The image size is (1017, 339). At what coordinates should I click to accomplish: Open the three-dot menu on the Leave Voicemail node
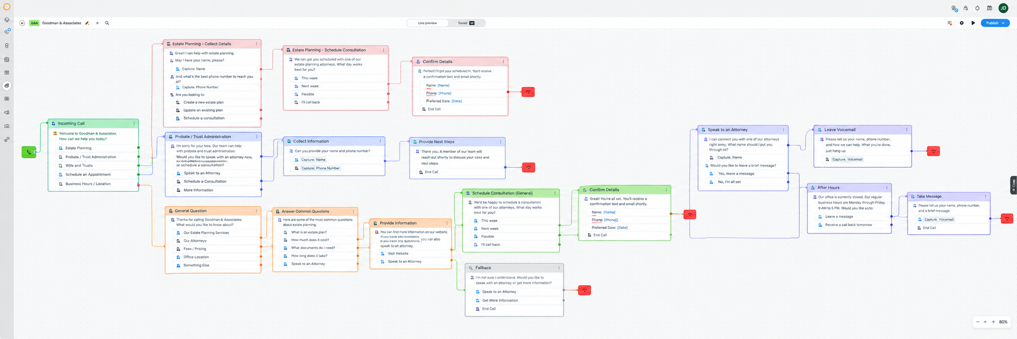(x=906, y=130)
